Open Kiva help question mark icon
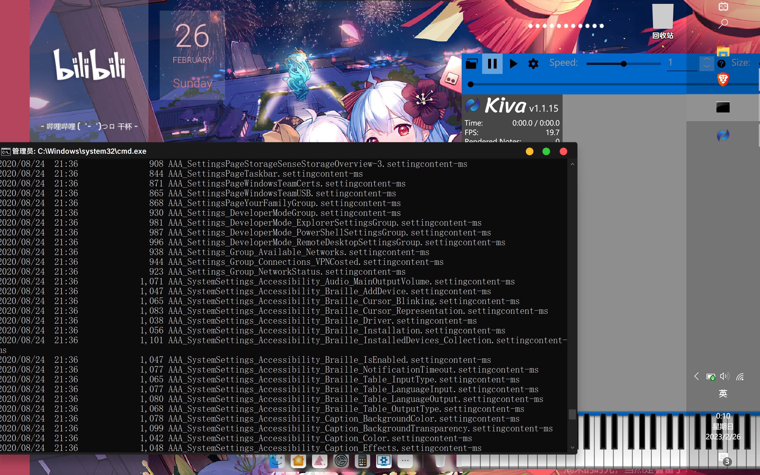This screenshot has height=475, width=760. [721, 64]
